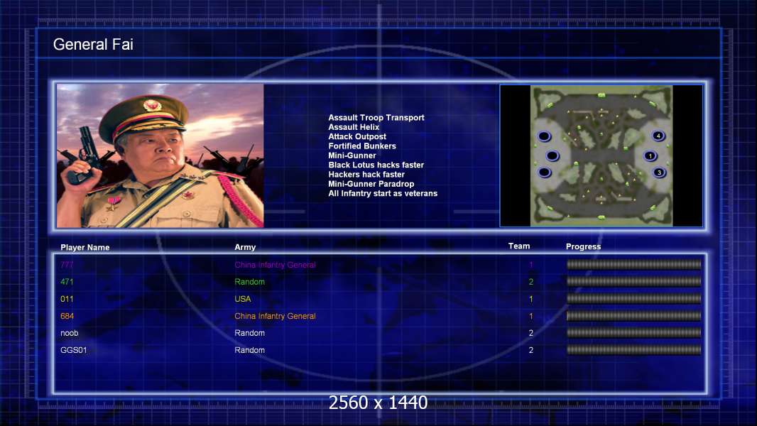Click team number in player 684's row
The height and width of the screenshot is (426, 757).
(x=531, y=316)
